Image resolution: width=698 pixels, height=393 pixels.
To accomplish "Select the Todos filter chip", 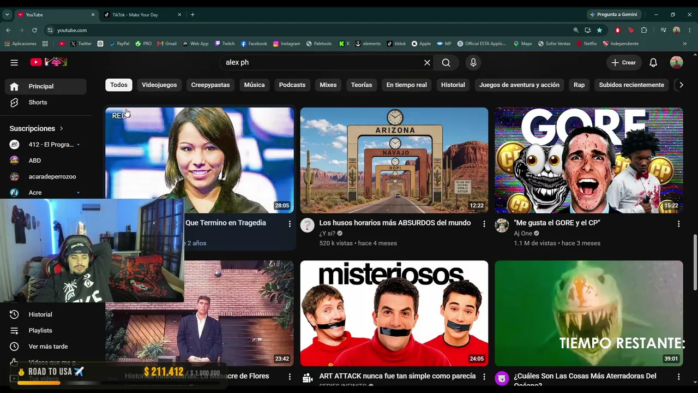I will point(119,85).
